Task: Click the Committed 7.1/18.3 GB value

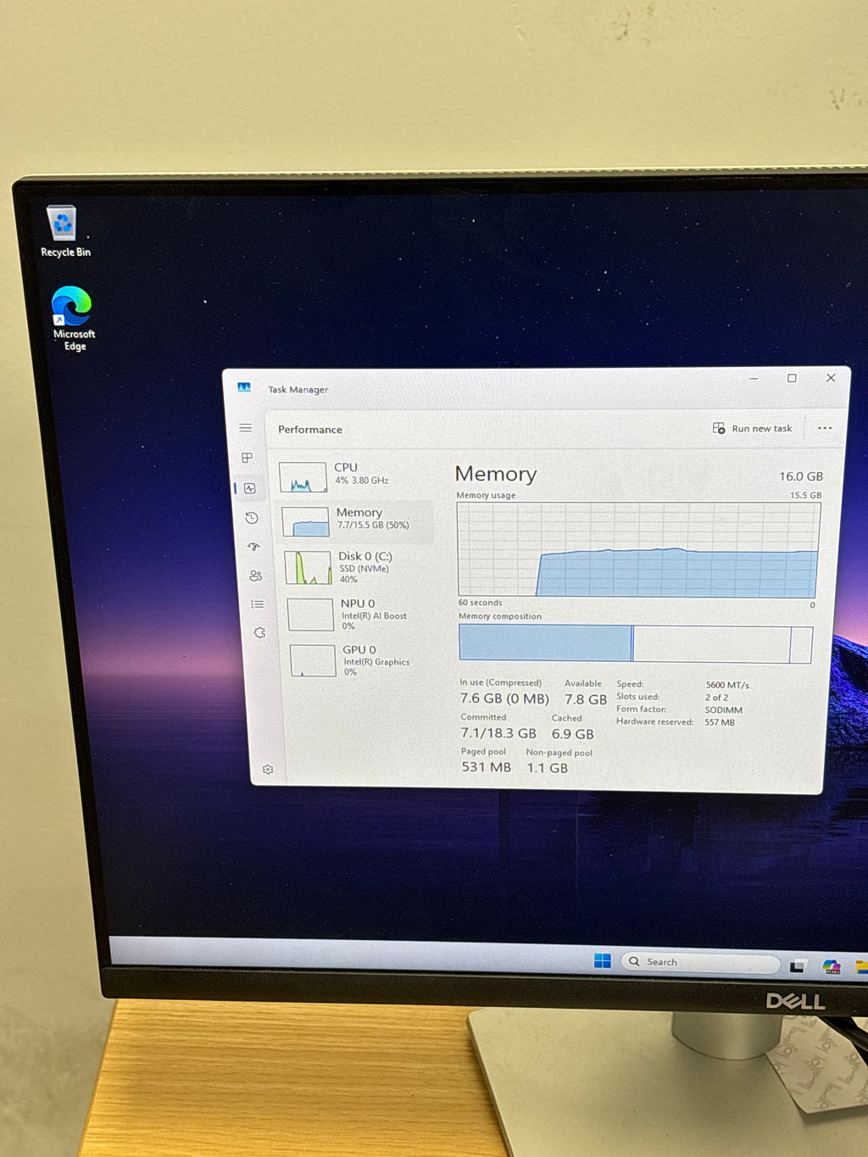Action: [498, 732]
